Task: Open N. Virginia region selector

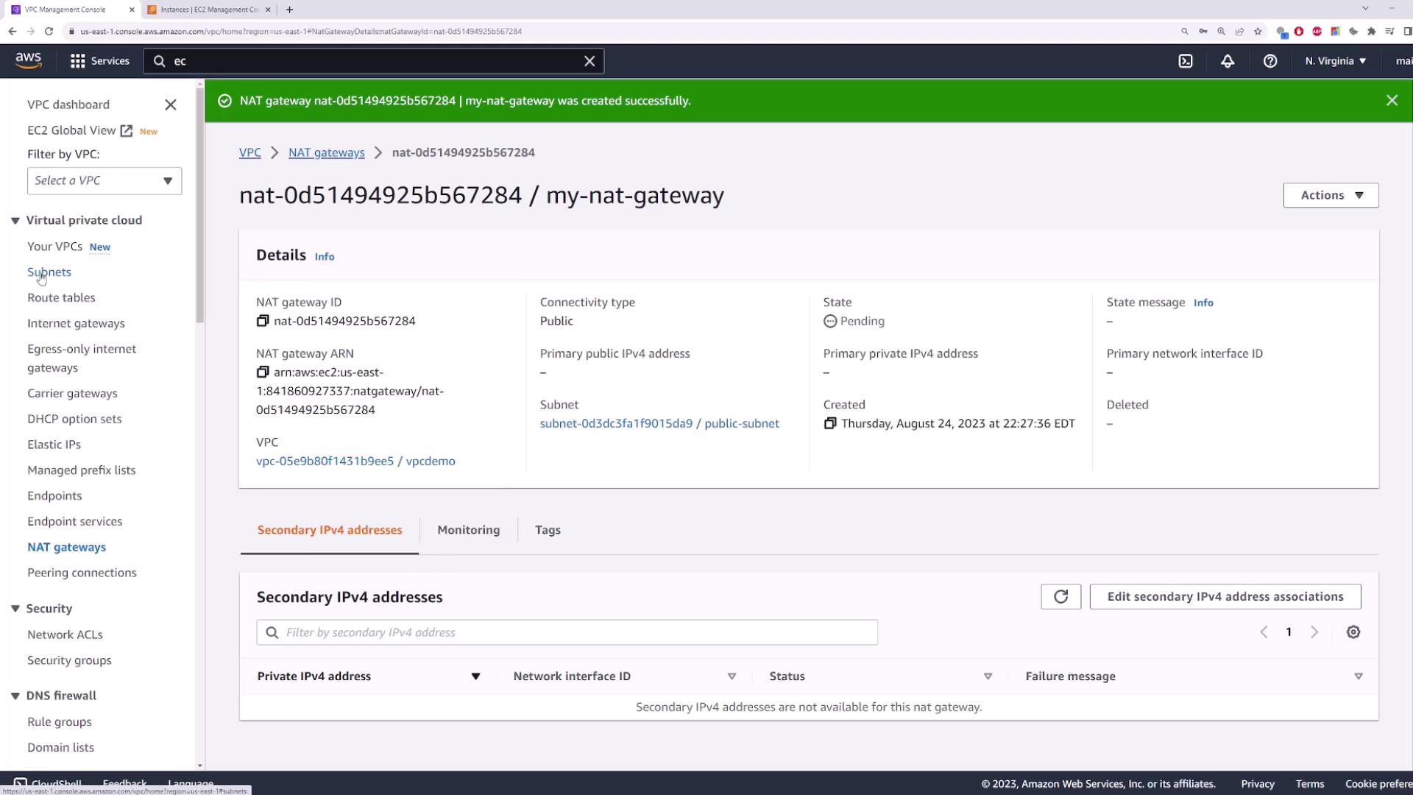Action: pyautogui.click(x=1335, y=61)
